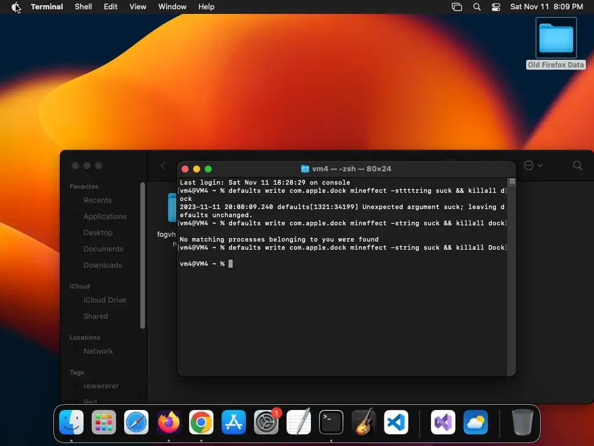Click the Terminal window scrollbar

512,277
